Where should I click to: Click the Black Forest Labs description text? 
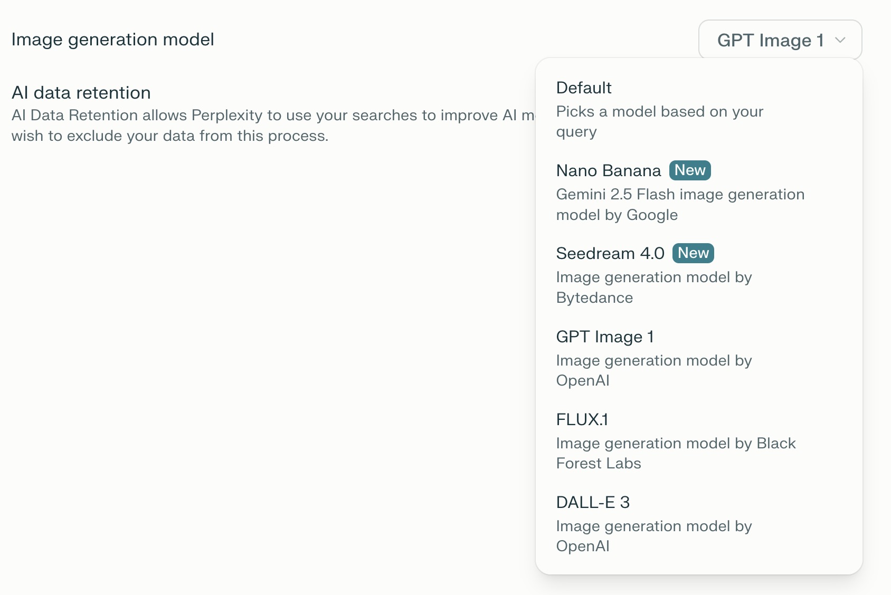pos(676,453)
